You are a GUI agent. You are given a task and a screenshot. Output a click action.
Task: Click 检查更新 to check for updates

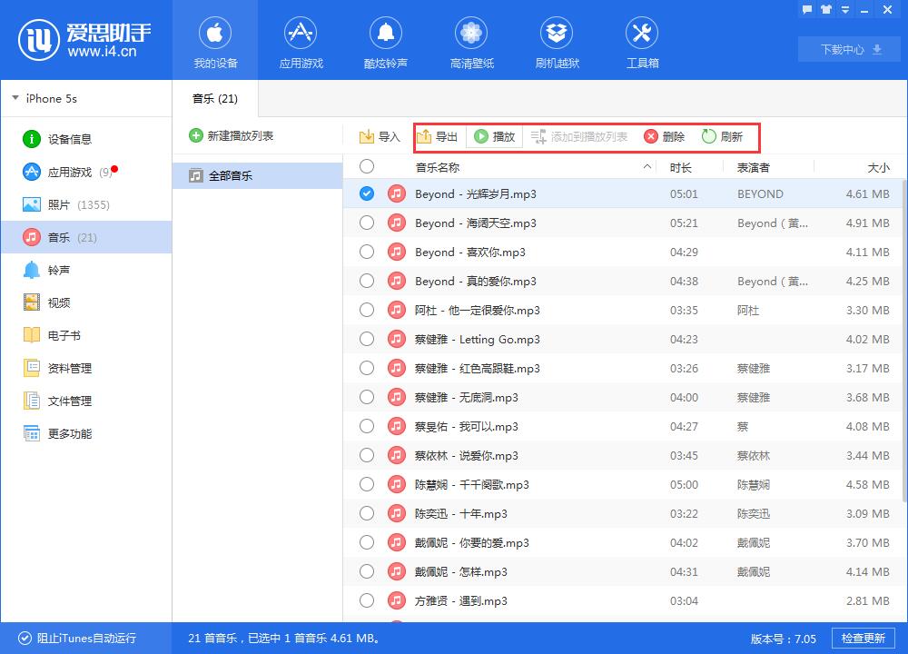coord(864,639)
